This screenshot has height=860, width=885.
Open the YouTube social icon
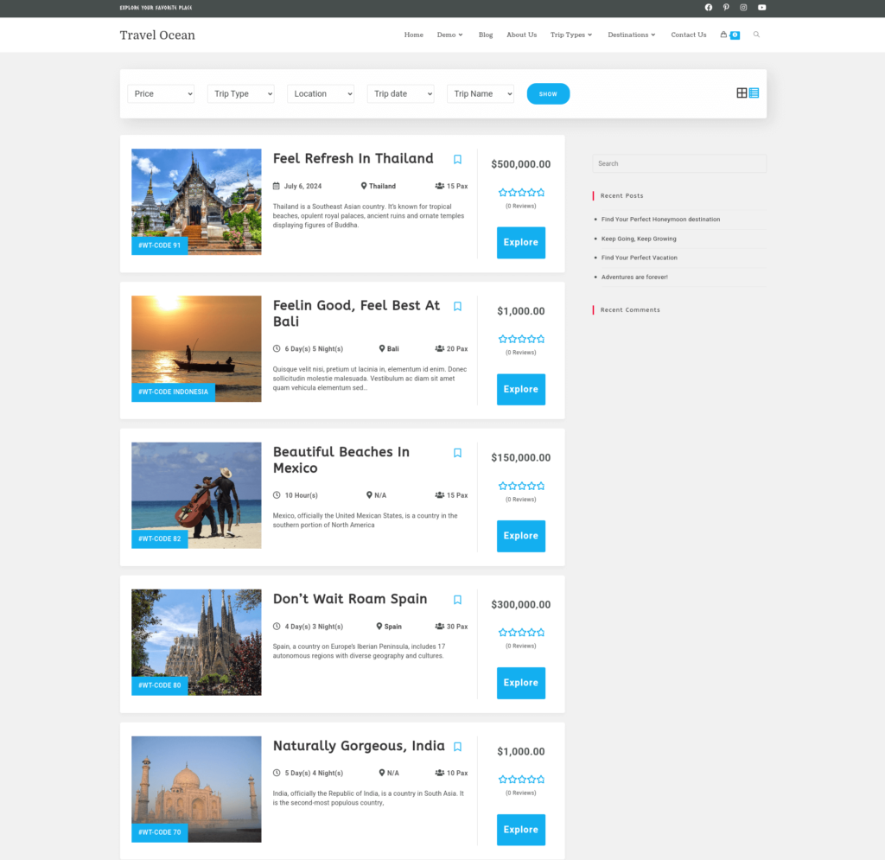761,7
